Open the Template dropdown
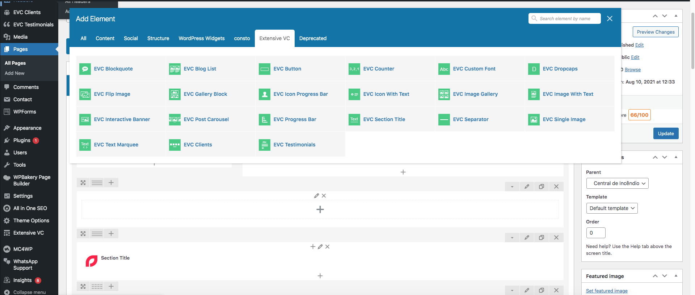This screenshot has width=695, height=295. 612,208
